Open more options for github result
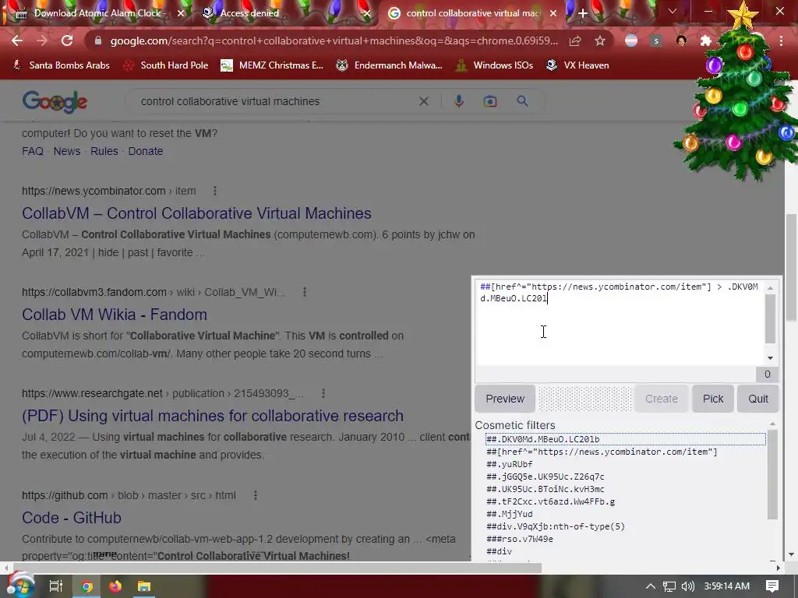The image size is (798, 598). (256, 494)
